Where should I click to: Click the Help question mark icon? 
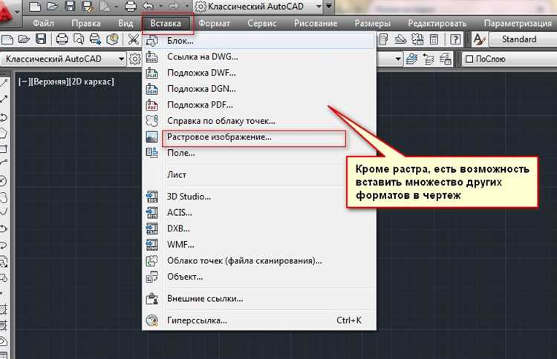(455, 39)
